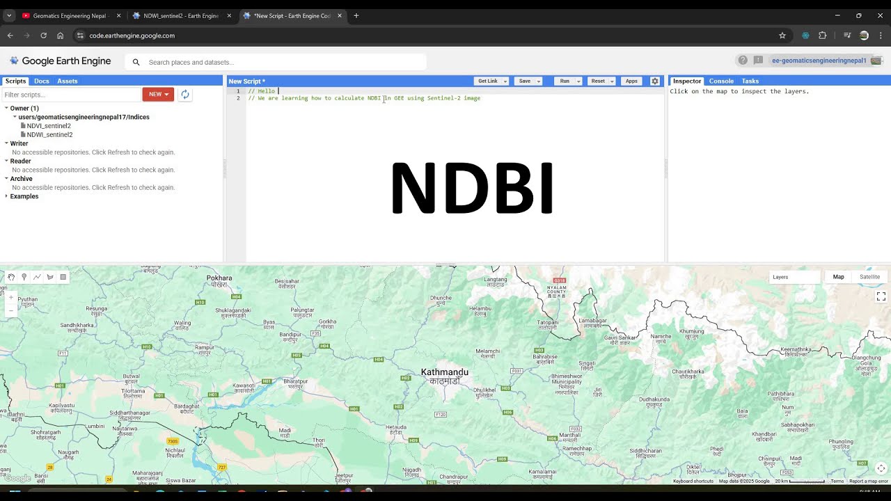Open the Google Earth Engine logo

coord(59,61)
